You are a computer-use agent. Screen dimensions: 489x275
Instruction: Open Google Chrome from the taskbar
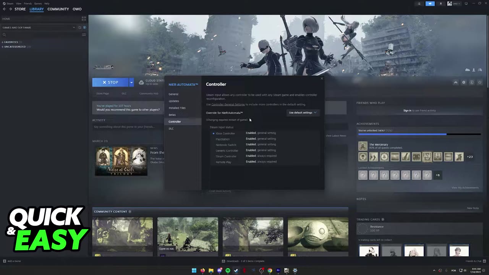point(270,270)
